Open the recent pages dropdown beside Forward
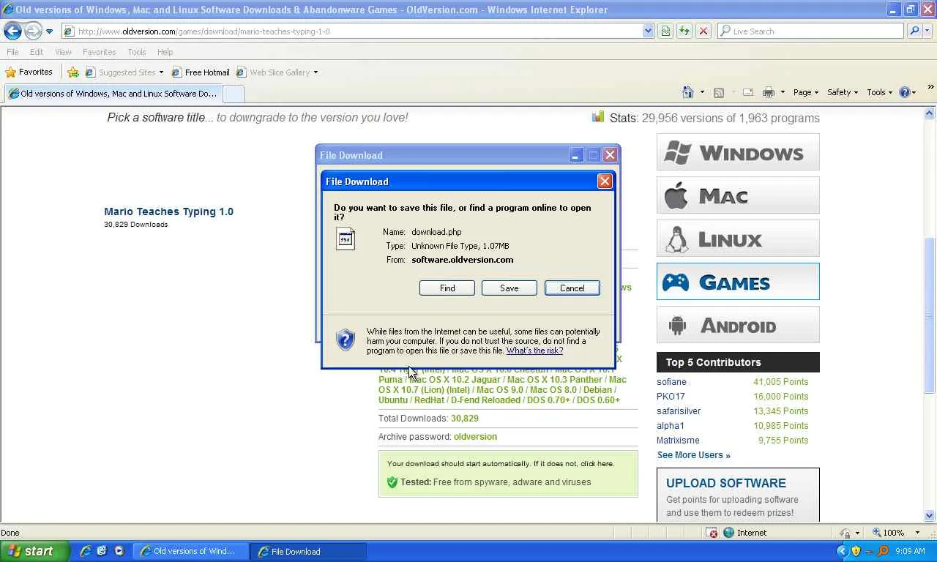The width and height of the screenshot is (937, 562). 49,31
